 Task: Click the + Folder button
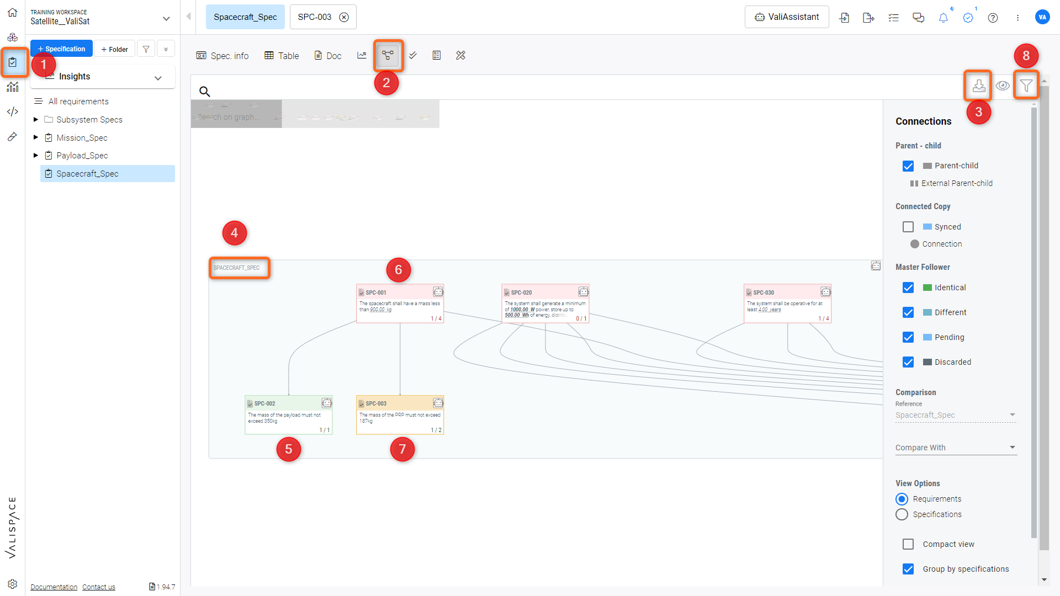click(x=114, y=49)
